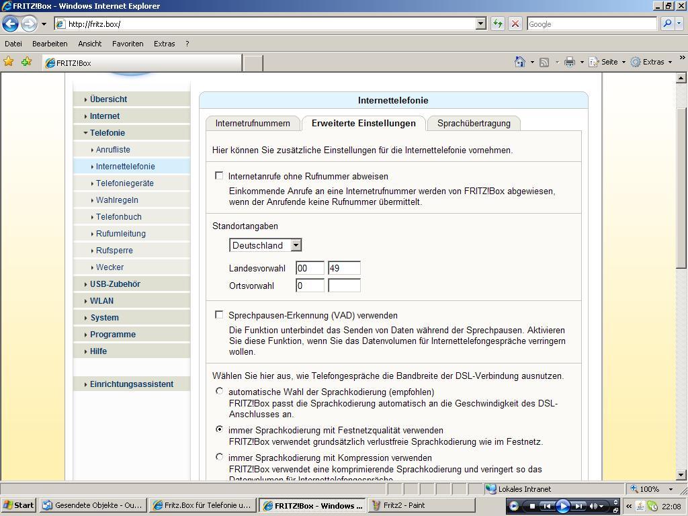Click the browser Back arrow button
688x516 pixels.
[x=10, y=24]
